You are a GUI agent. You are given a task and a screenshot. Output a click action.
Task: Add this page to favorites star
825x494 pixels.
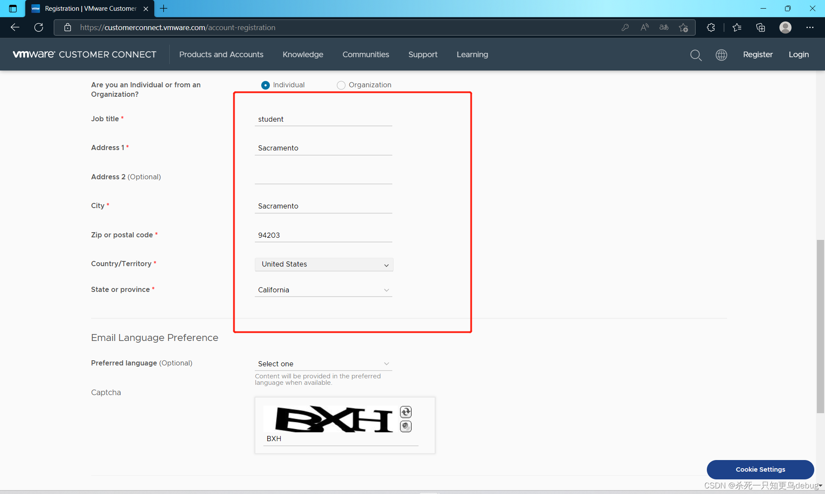(x=683, y=28)
